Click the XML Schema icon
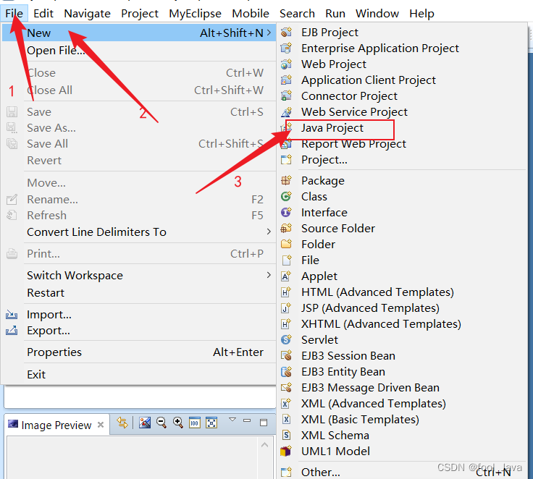 pyautogui.click(x=286, y=435)
